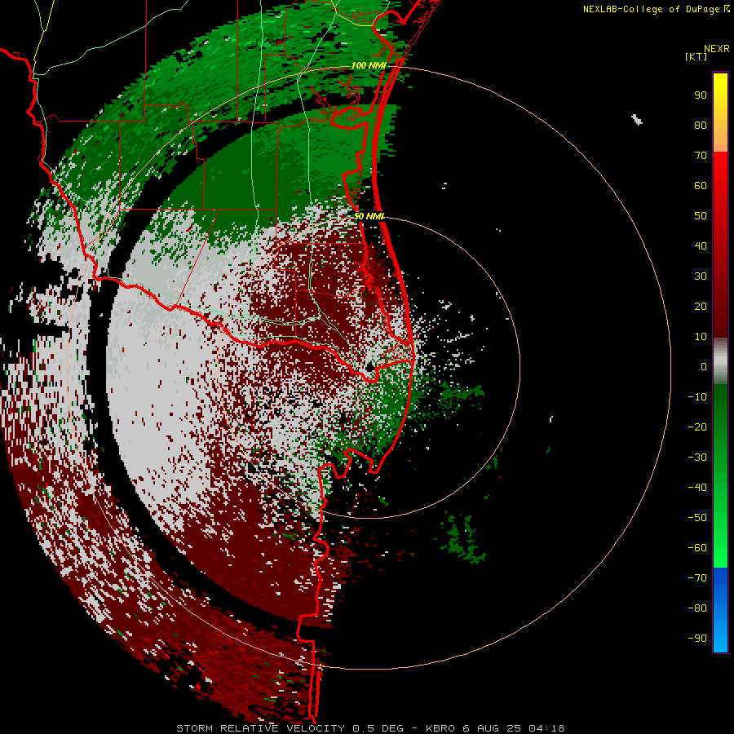Click the NEXLAB-College of DuPage title text

tap(656, 9)
